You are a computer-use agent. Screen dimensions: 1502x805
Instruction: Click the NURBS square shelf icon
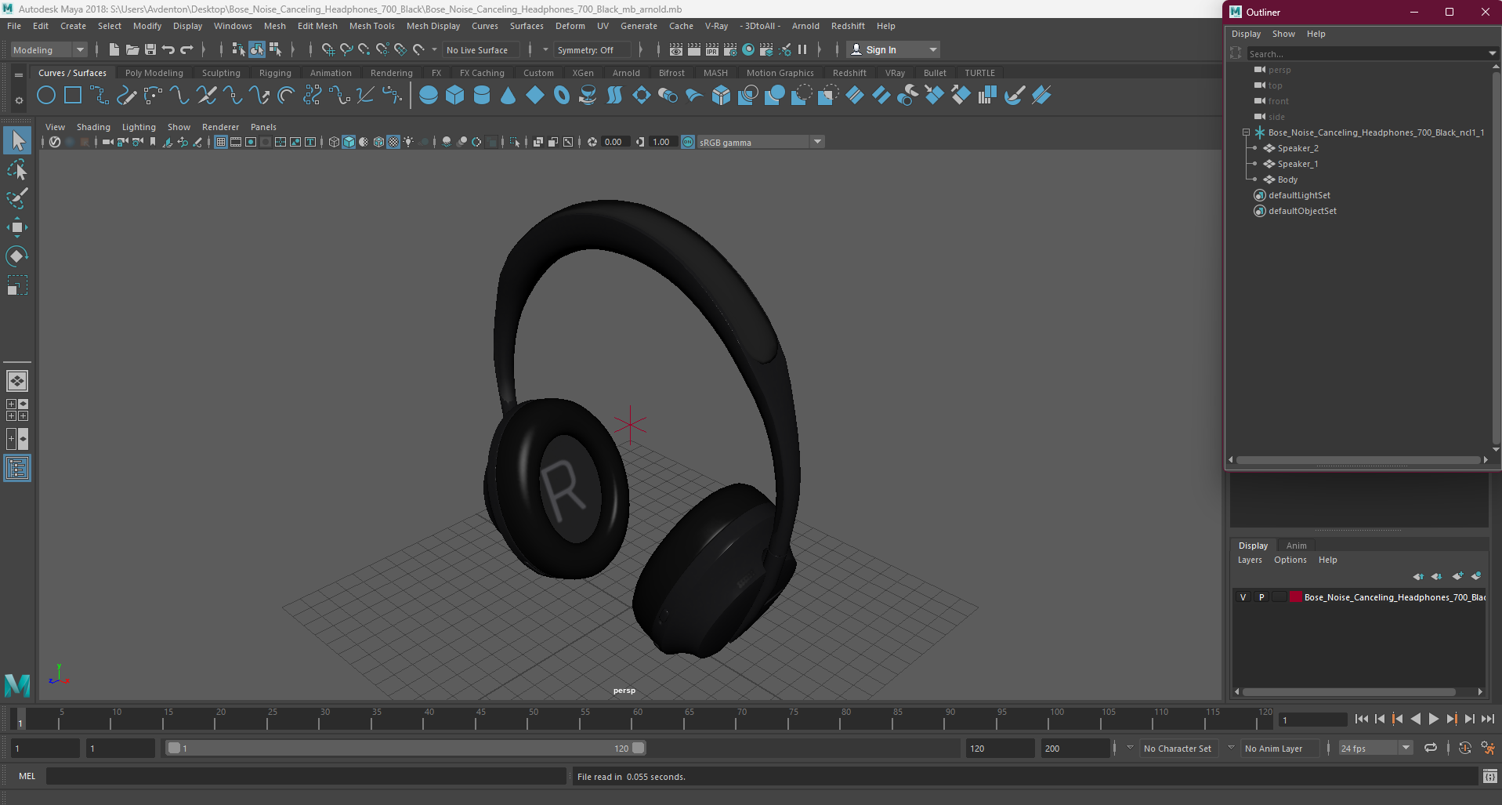pyautogui.click(x=73, y=96)
